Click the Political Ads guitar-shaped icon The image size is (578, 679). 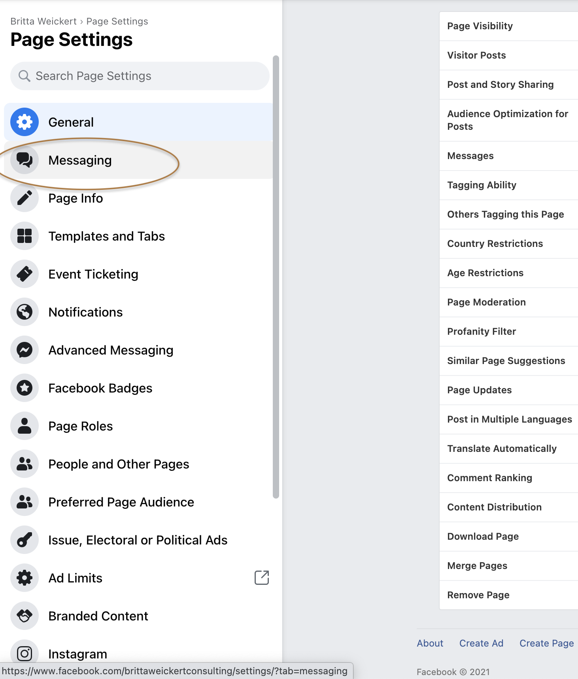[x=25, y=540]
